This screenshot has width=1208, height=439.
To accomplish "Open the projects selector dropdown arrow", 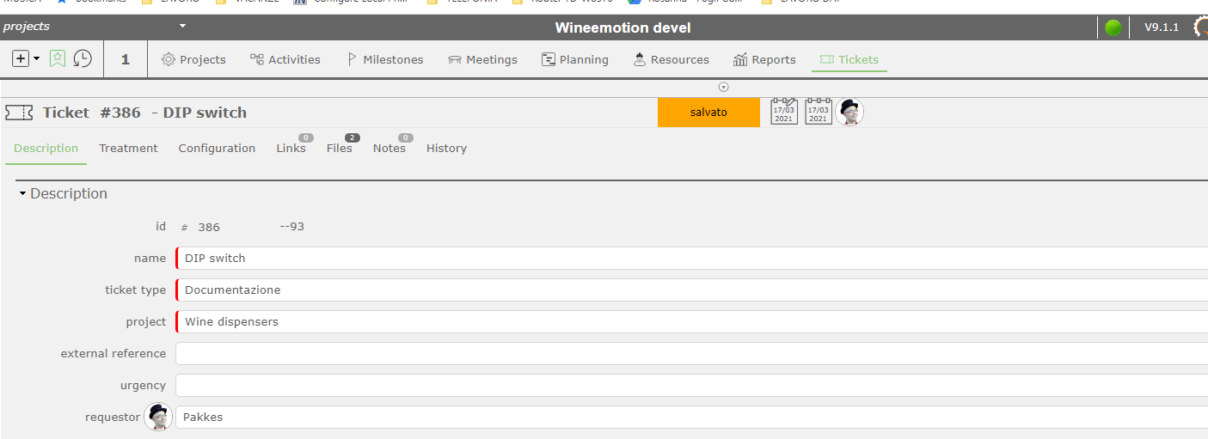I will 182,27.
